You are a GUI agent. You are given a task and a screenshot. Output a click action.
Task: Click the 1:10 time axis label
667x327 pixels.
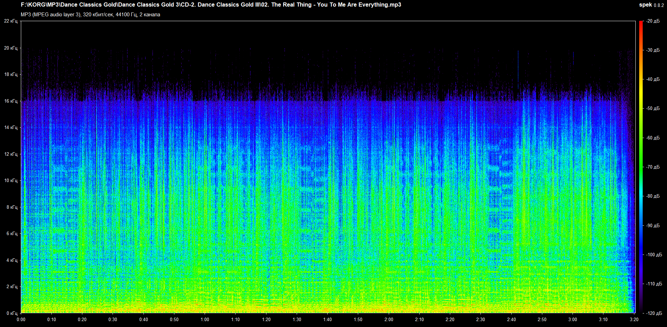click(x=236, y=319)
